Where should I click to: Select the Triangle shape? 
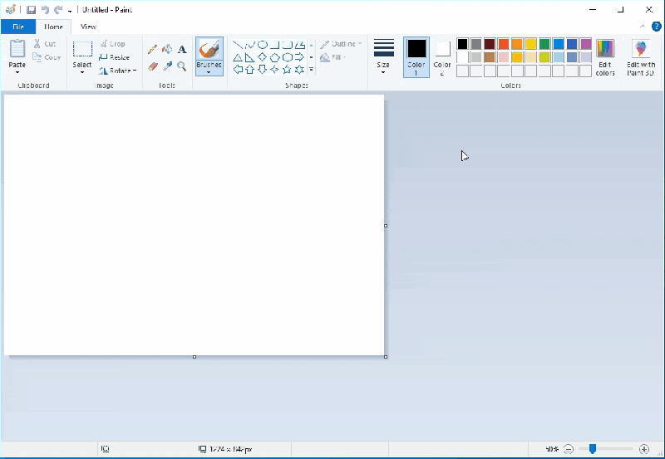point(238,57)
